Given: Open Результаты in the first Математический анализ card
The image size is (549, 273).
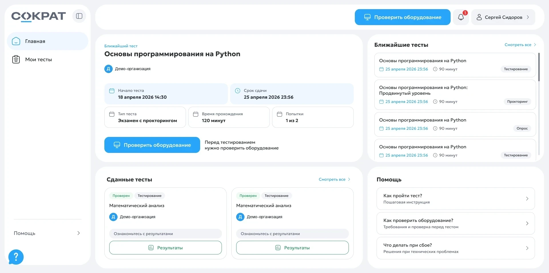Looking at the screenshot, I should click(x=166, y=248).
